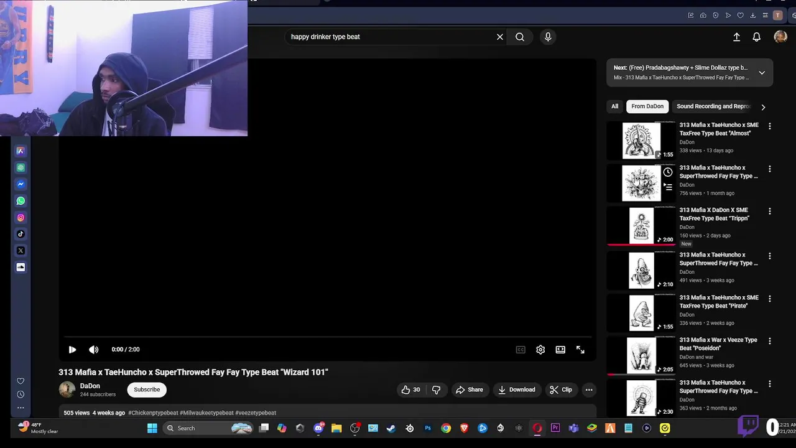
Task: Click the taskbar Search box
Action: (x=208, y=428)
